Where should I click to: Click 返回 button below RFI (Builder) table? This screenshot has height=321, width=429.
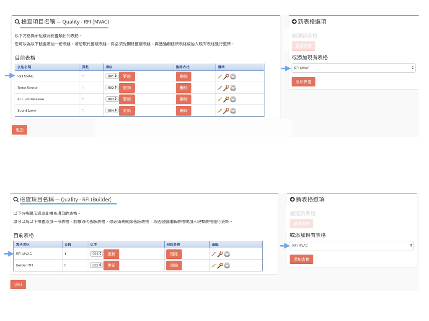click(x=18, y=284)
